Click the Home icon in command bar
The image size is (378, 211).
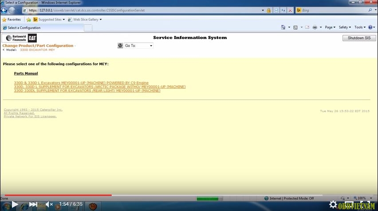[284, 27]
